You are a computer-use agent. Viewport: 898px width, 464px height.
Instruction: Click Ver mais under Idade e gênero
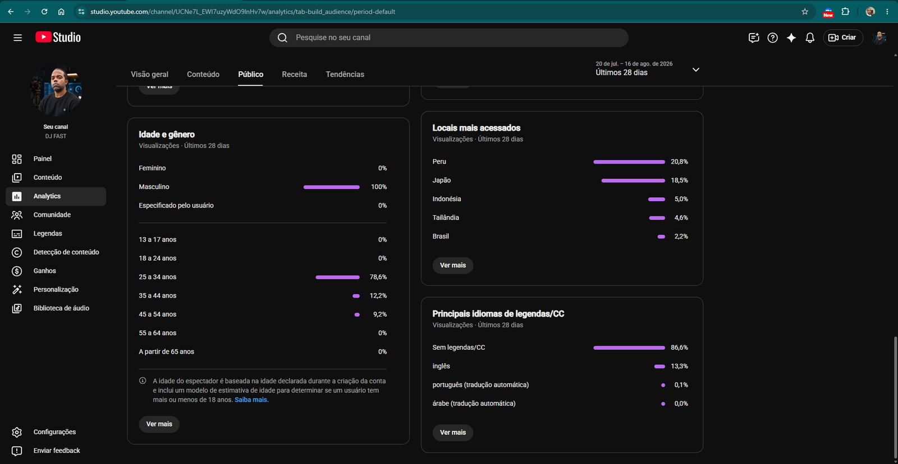[x=159, y=424]
